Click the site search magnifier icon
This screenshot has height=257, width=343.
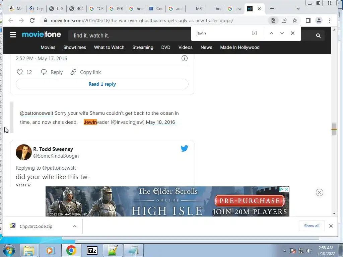318,35
